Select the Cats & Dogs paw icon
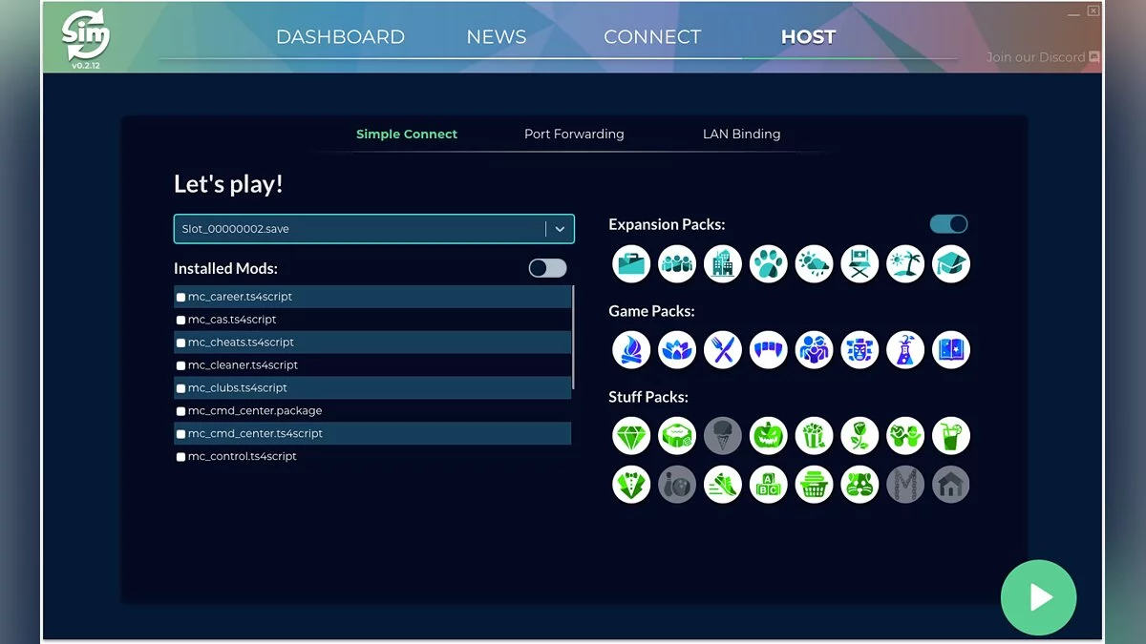The height and width of the screenshot is (644, 1146). (x=768, y=264)
